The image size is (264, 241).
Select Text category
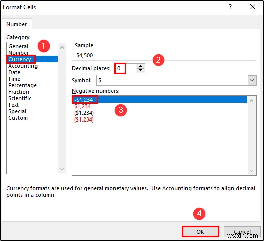coord(13,105)
